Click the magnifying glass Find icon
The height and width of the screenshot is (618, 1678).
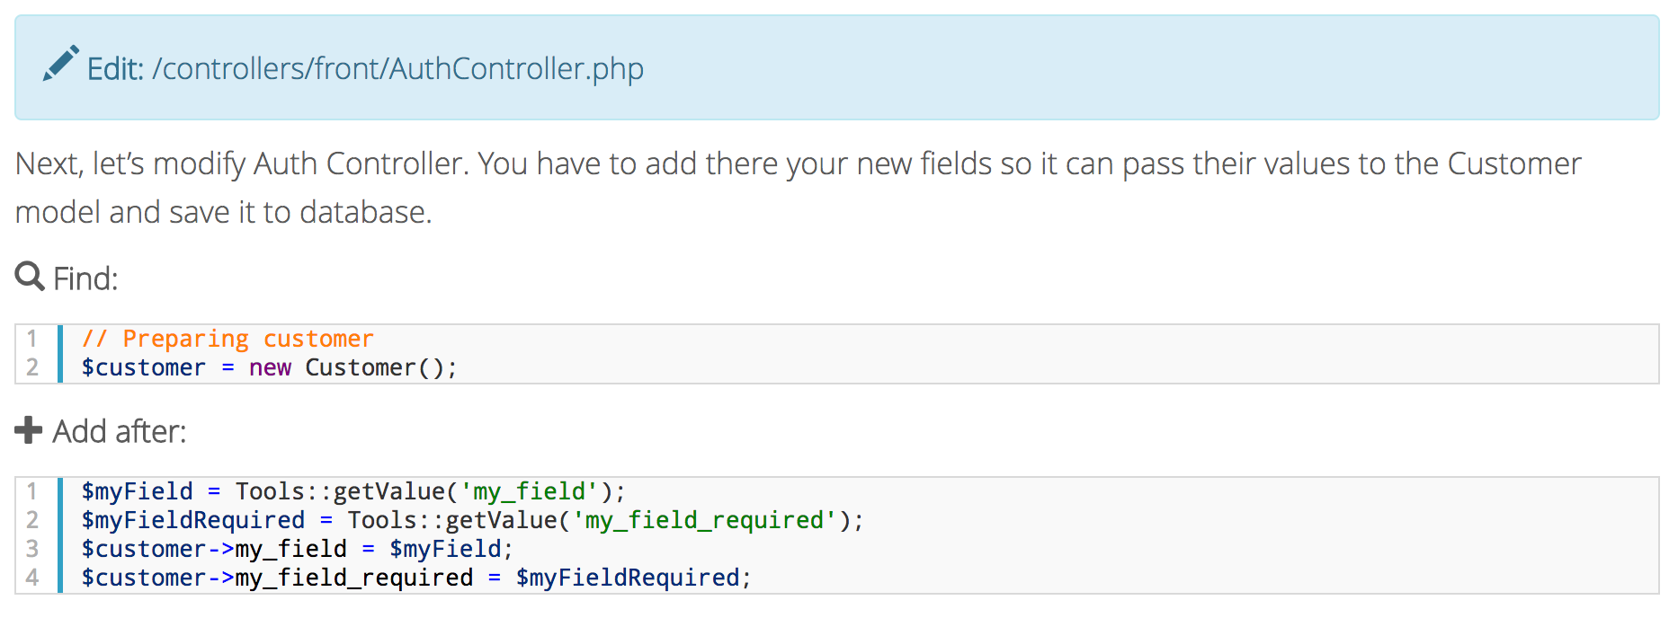pos(30,277)
